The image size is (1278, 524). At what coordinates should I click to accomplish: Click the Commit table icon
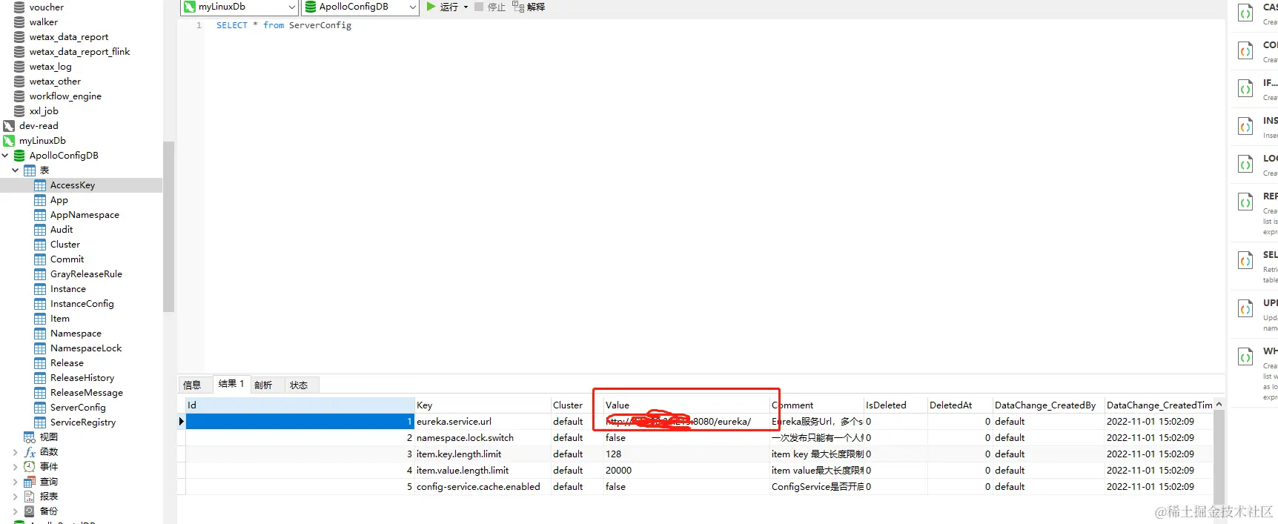pos(40,259)
